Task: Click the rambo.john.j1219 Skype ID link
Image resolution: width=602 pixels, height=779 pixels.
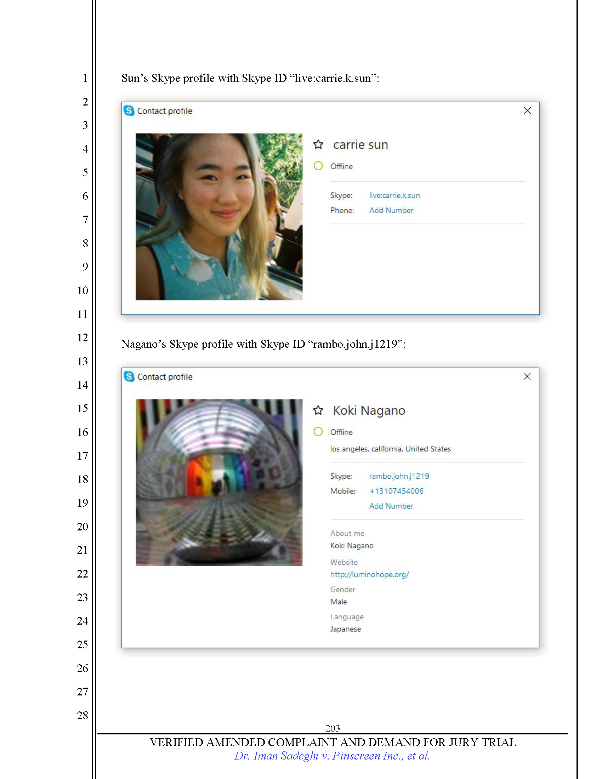Action: (399, 476)
